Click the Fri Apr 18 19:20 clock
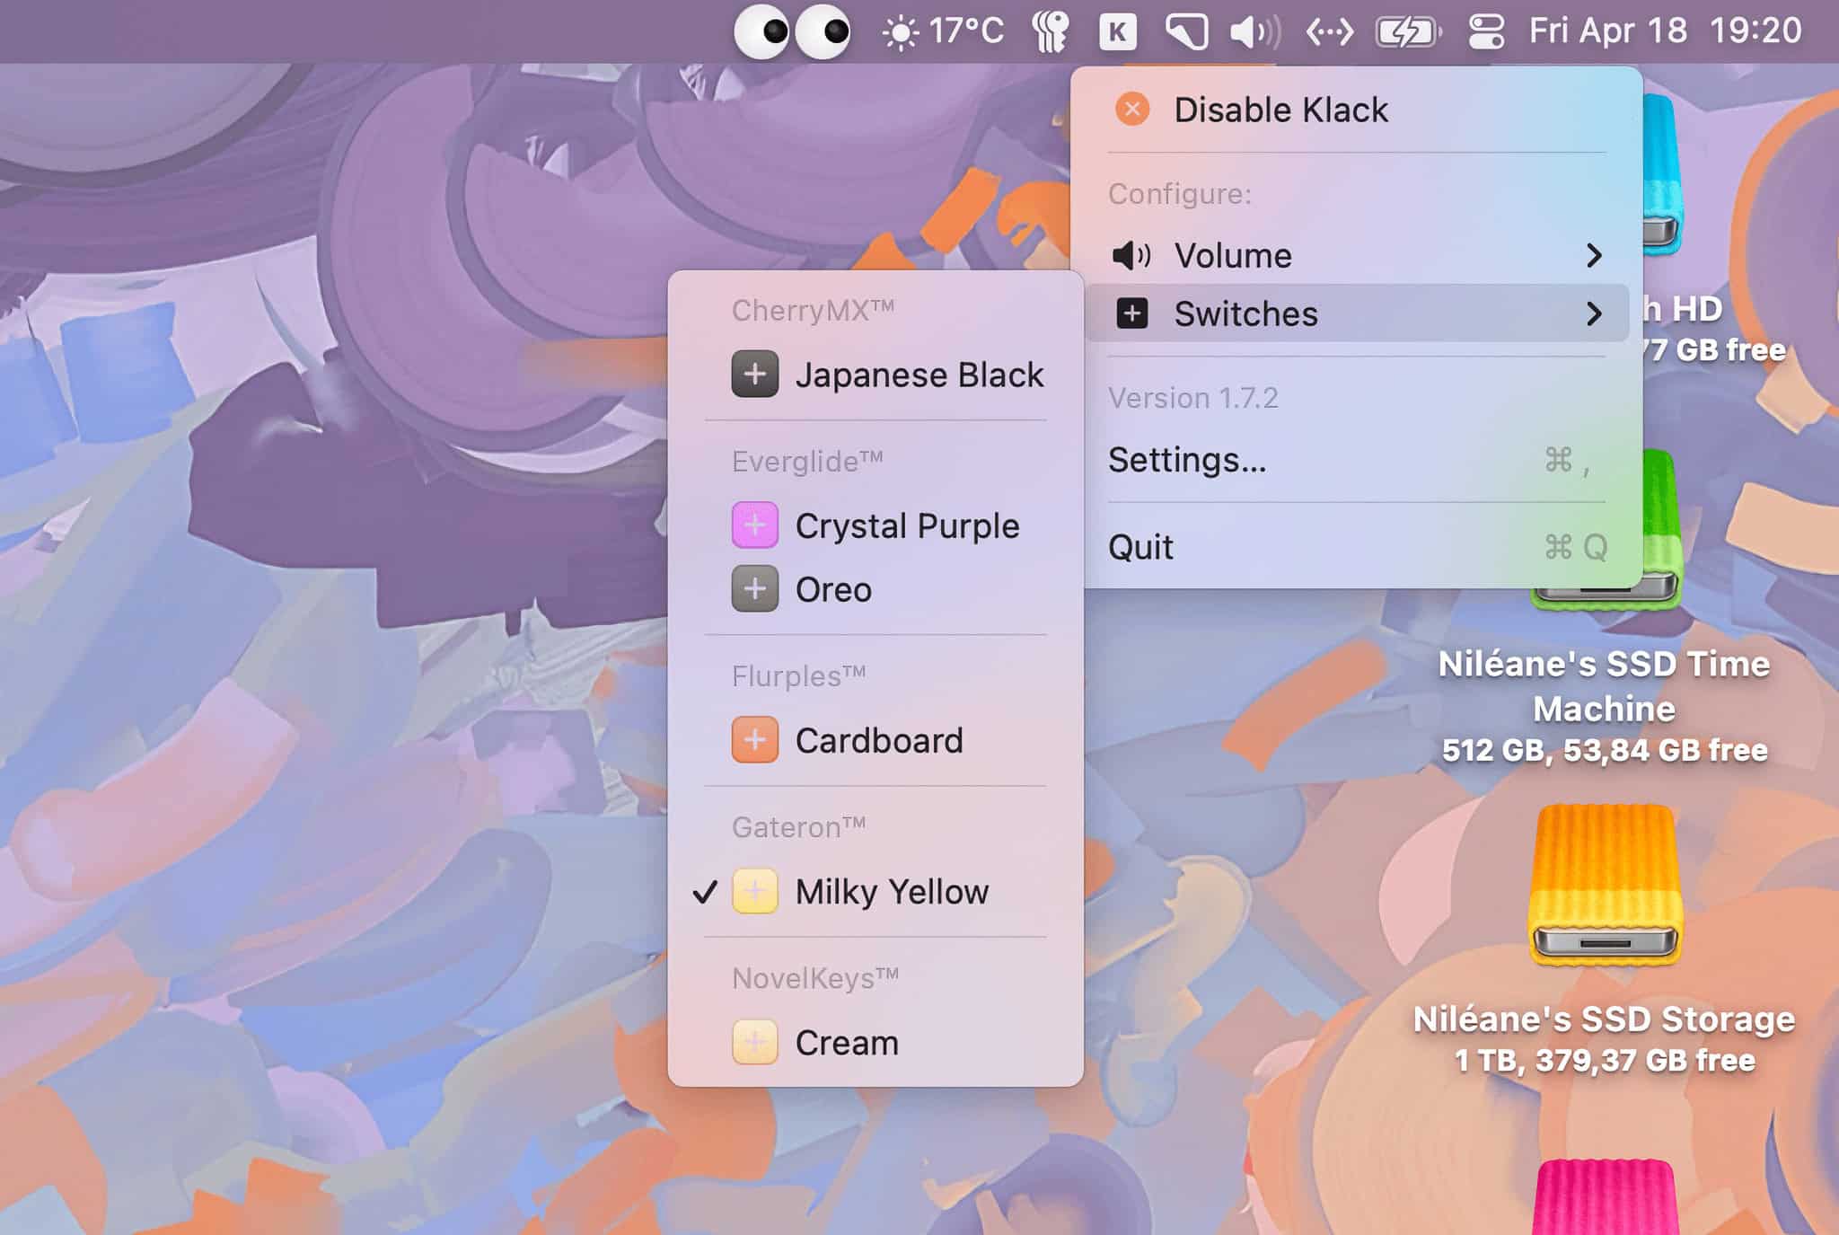This screenshot has width=1839, height=1235. [x=1666, y=31]
